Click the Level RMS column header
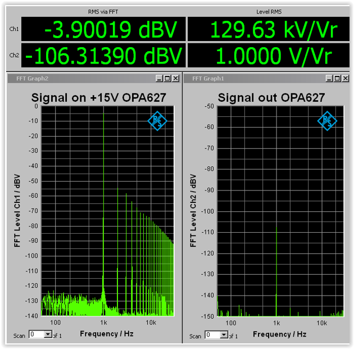 tap(269, 12)
